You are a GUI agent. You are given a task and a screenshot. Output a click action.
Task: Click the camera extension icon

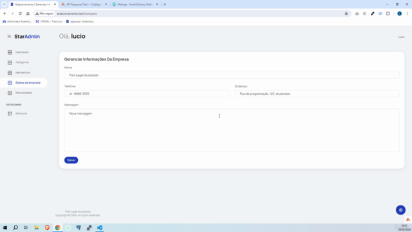pyautogui.click(x=357, y=14)
